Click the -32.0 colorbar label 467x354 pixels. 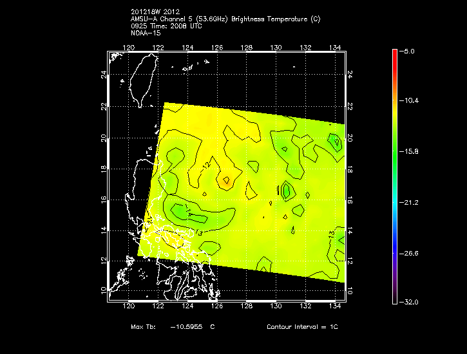408,303
